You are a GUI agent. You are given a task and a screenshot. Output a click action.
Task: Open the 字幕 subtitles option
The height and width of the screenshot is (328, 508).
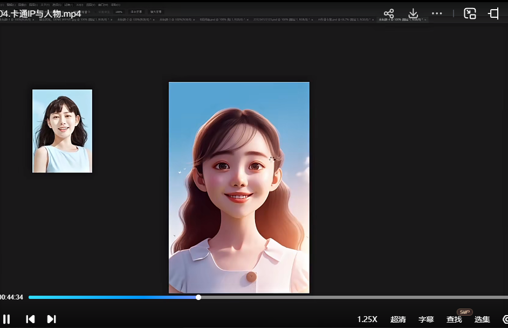[426, 319]
